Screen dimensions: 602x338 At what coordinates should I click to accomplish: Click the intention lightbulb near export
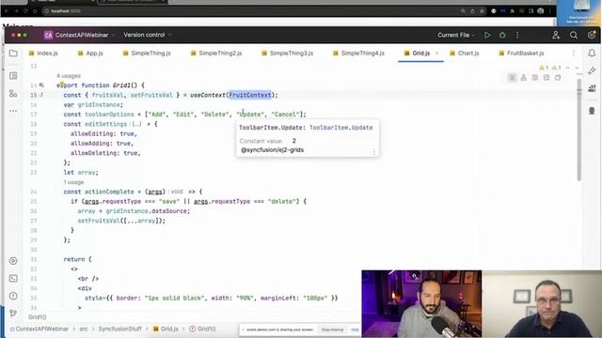(61, 84)
